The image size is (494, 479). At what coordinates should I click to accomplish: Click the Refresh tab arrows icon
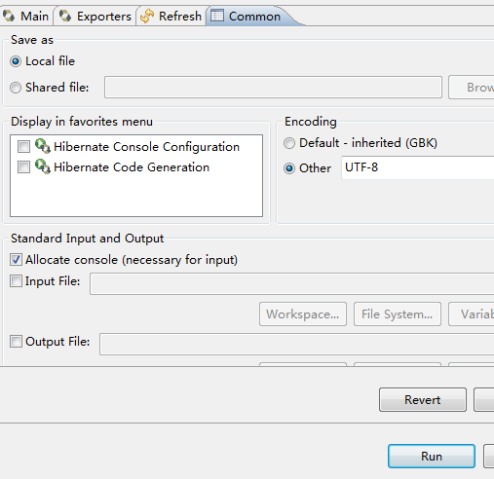coord(147,17)
